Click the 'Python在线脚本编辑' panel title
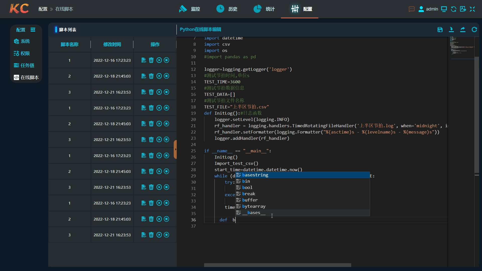 [x=200, y=29]
